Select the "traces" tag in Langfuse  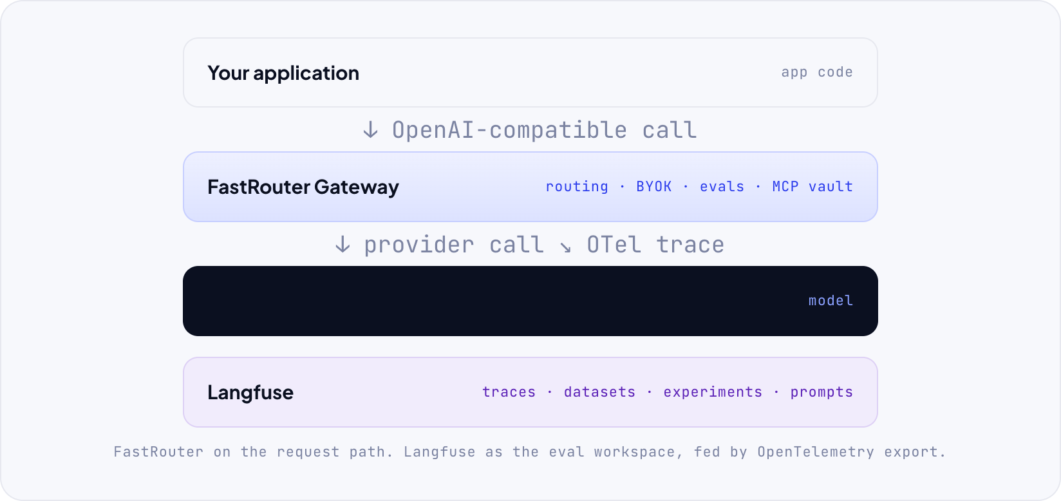point(509,392)
